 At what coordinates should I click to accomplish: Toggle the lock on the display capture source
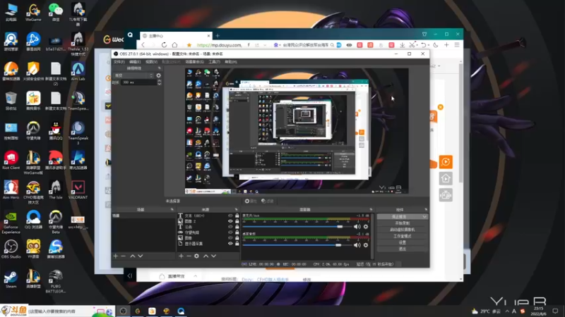[x=237, y=244]
